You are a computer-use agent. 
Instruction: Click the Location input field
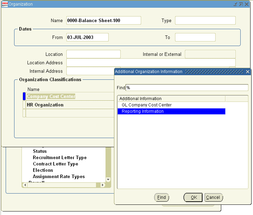(x=94, y=54)
